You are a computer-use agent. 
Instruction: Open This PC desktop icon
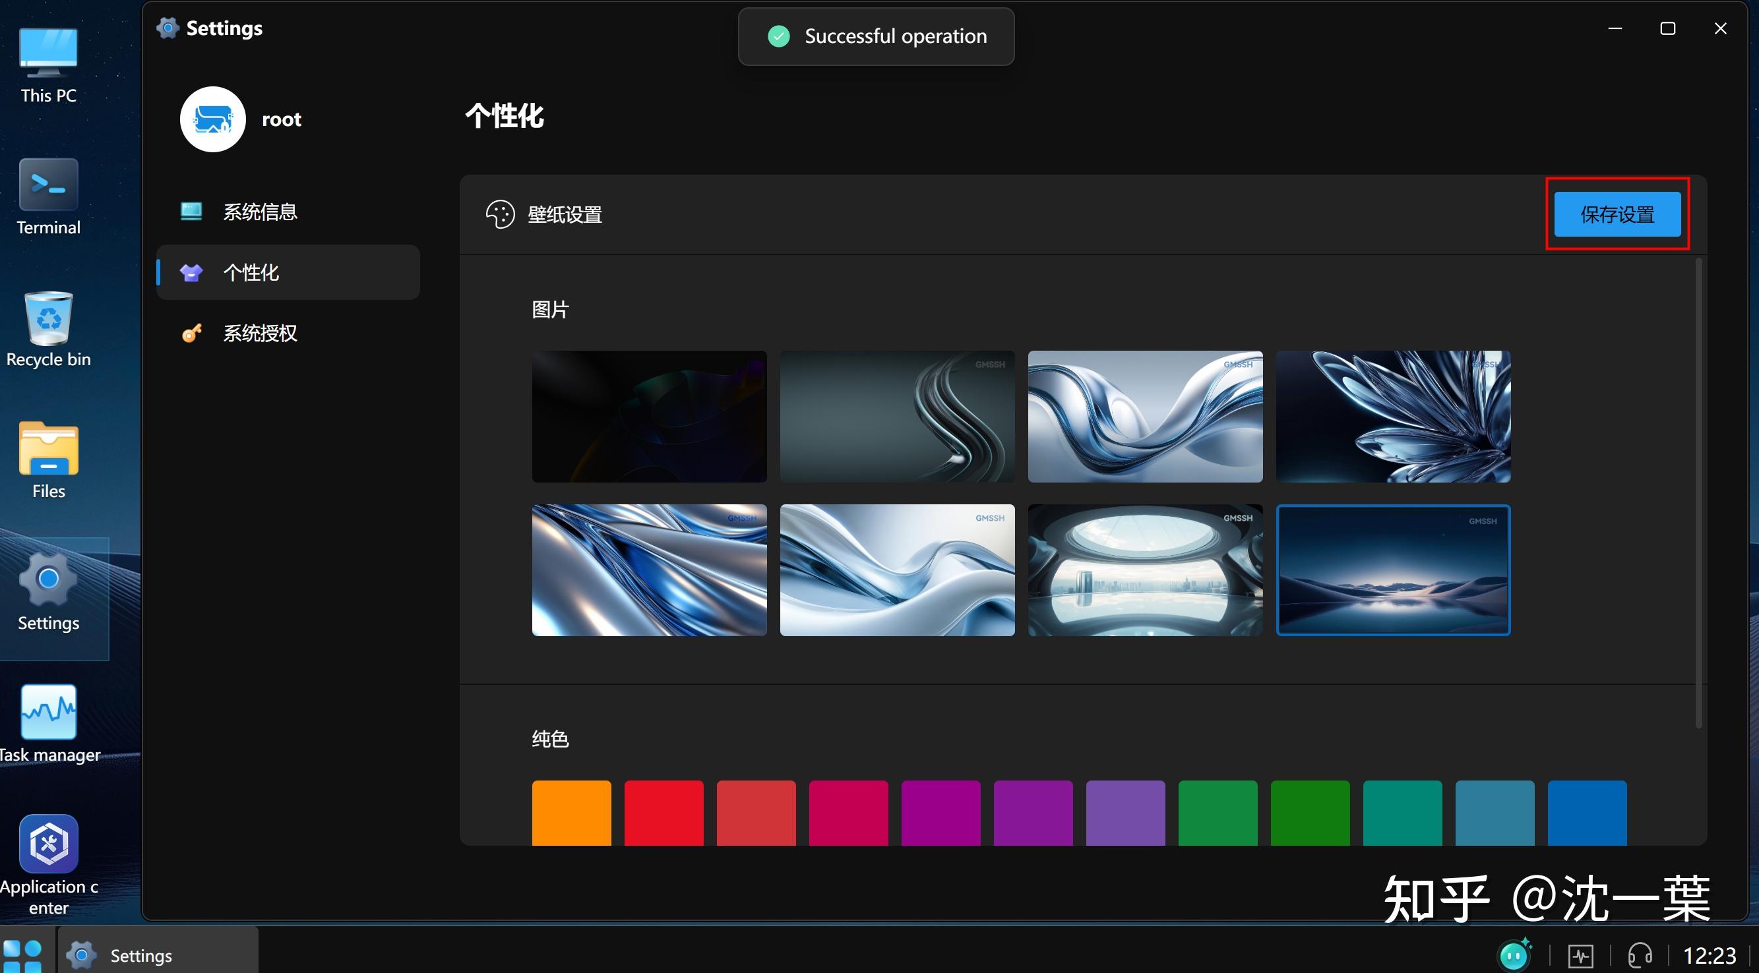tap(49, 53)
